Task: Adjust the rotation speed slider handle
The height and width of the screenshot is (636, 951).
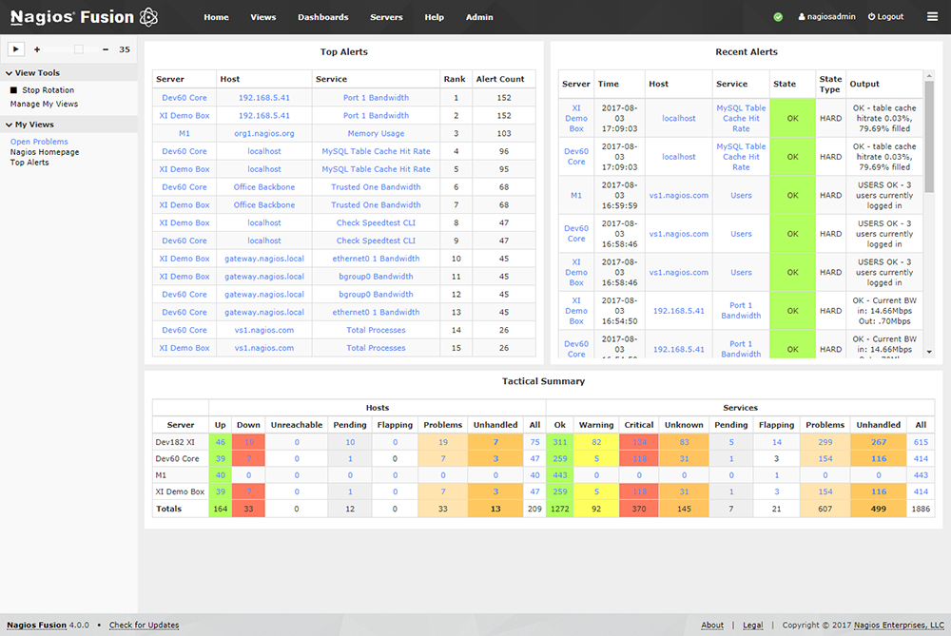Action: click(x=79, y=49)
